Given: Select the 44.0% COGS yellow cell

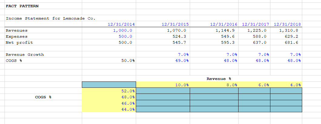Looking at the screenshot, I should tap(109, 109).
